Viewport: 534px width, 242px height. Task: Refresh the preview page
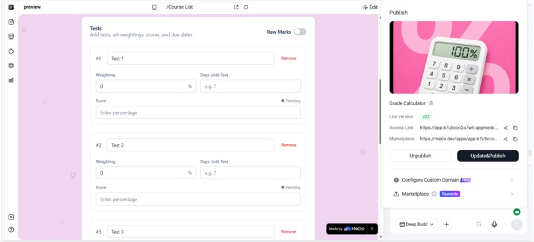pos(246,7)
